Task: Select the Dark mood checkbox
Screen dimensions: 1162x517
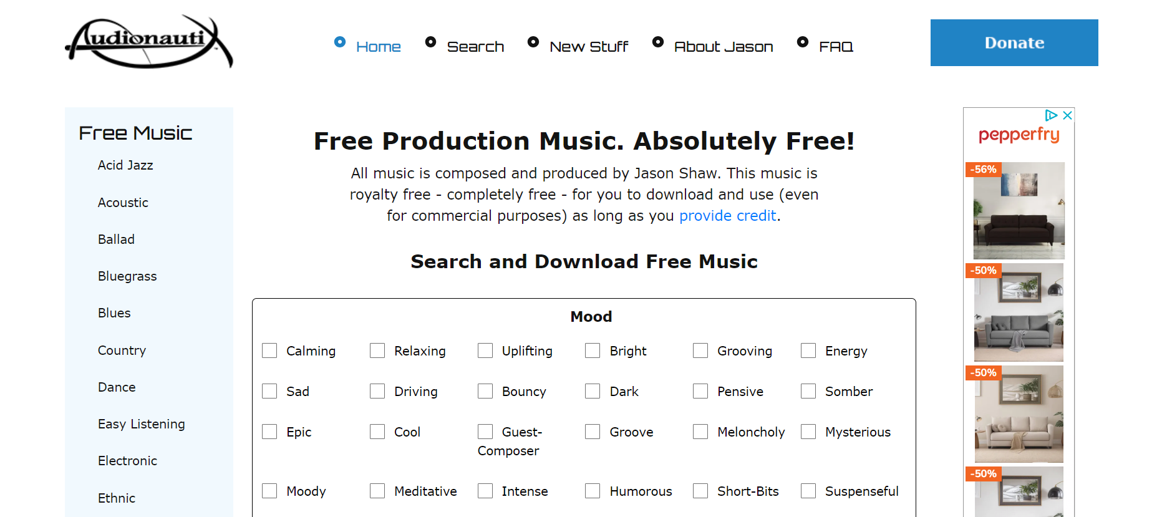Action: [x=593, y=391]
